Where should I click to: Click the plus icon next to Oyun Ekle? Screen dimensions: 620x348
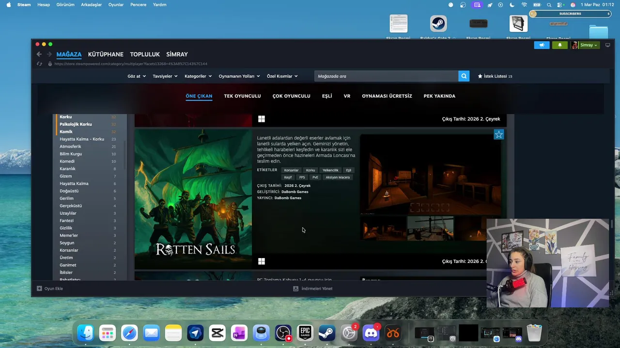click(39, 289)
